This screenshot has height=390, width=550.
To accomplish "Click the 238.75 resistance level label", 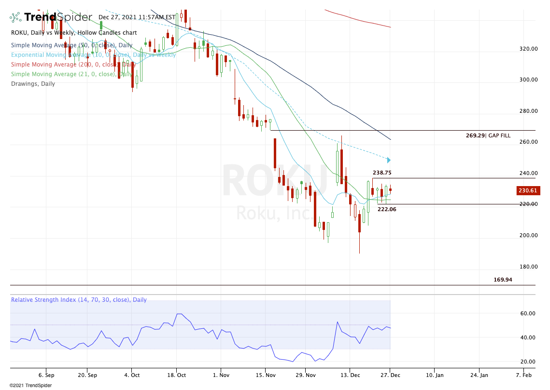I will pos(382,173).
